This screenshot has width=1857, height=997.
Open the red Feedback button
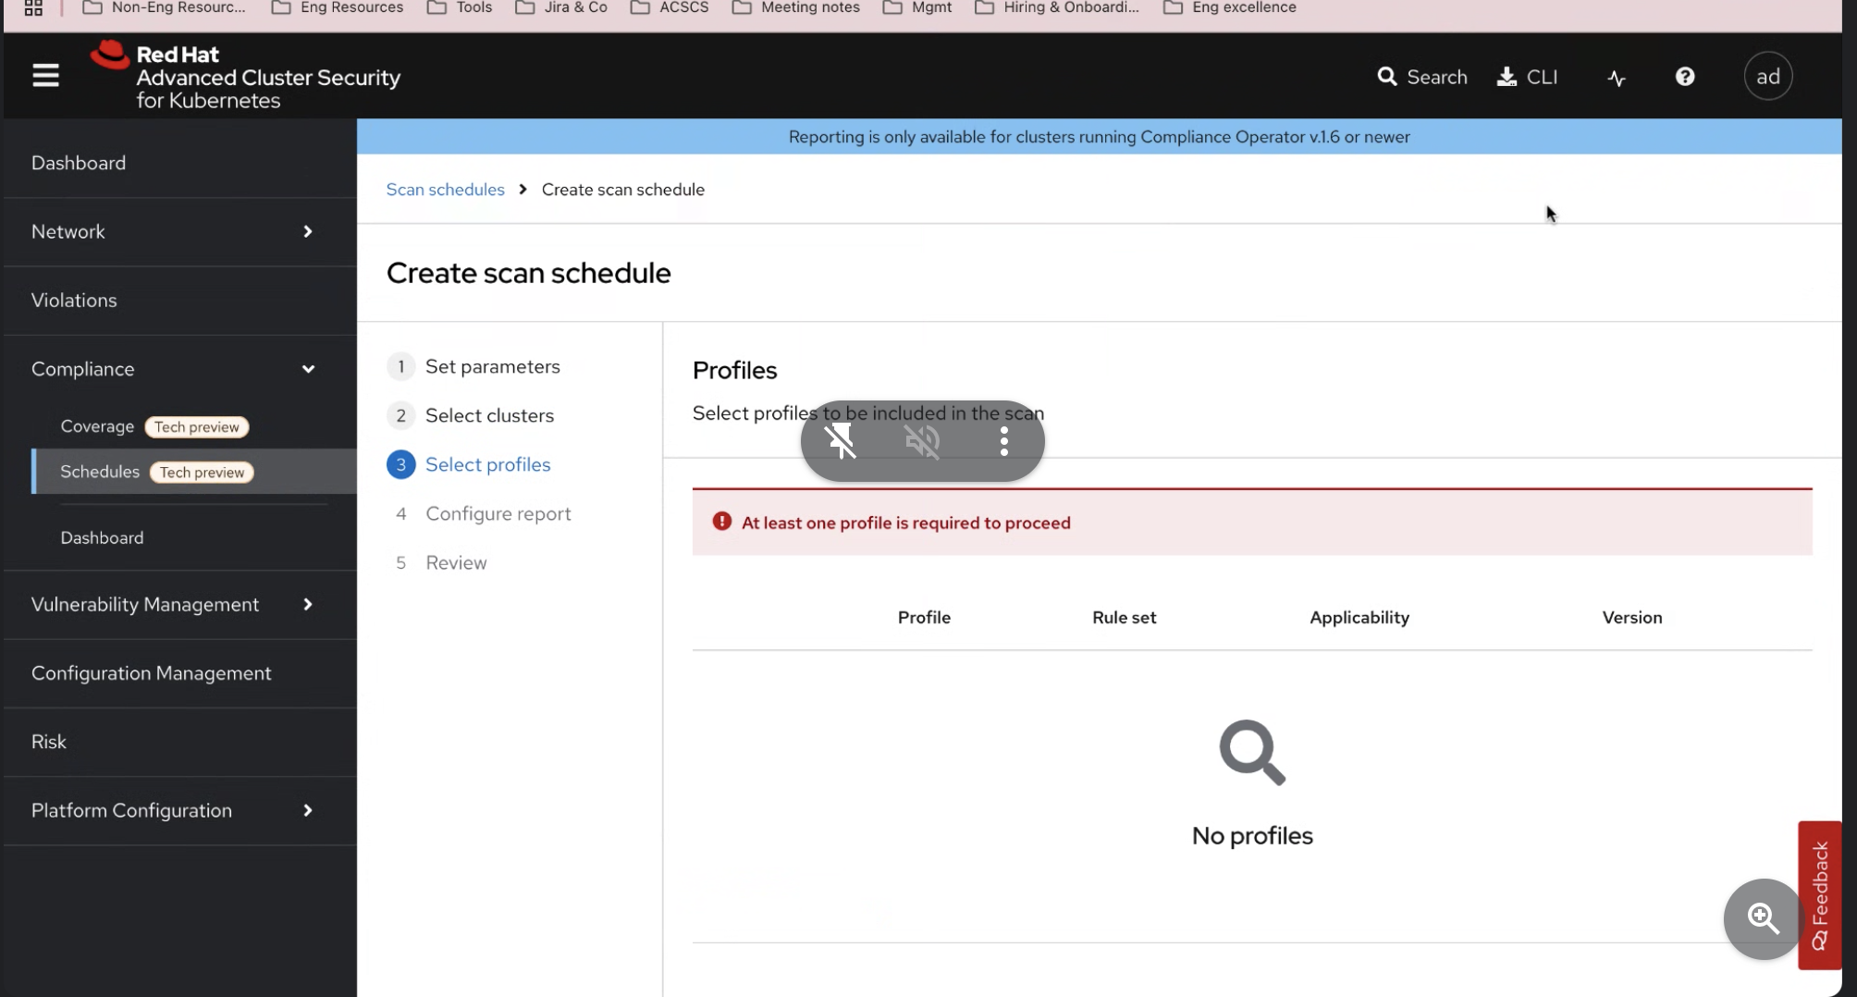[x=1819, y=894]
